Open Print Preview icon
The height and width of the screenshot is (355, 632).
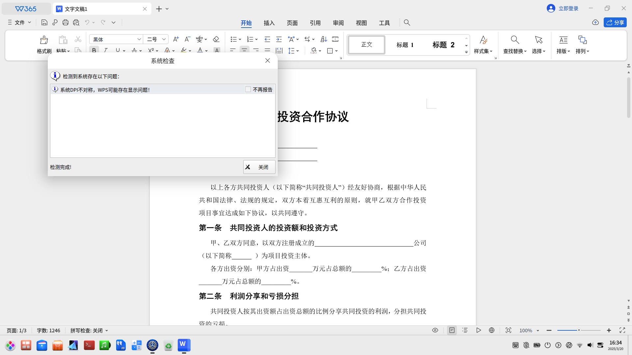(x=76, y=22)
